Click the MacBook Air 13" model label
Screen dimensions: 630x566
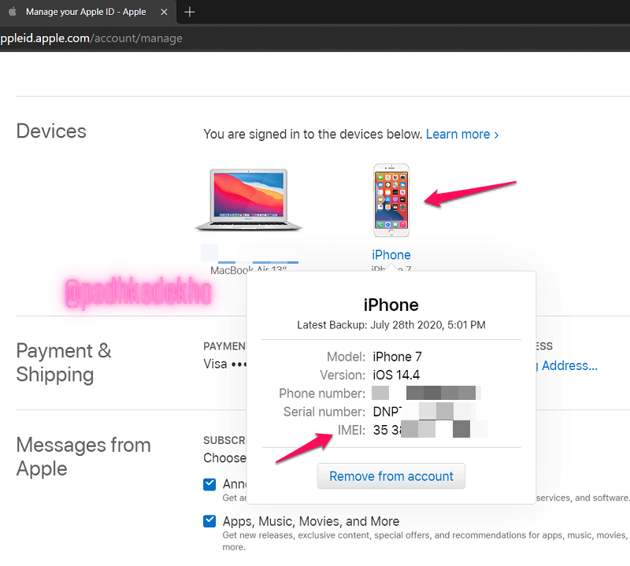tap(248, 270)
